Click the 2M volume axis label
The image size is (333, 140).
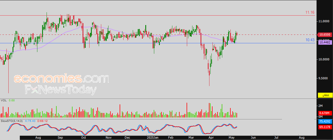[x=320, y=106]
